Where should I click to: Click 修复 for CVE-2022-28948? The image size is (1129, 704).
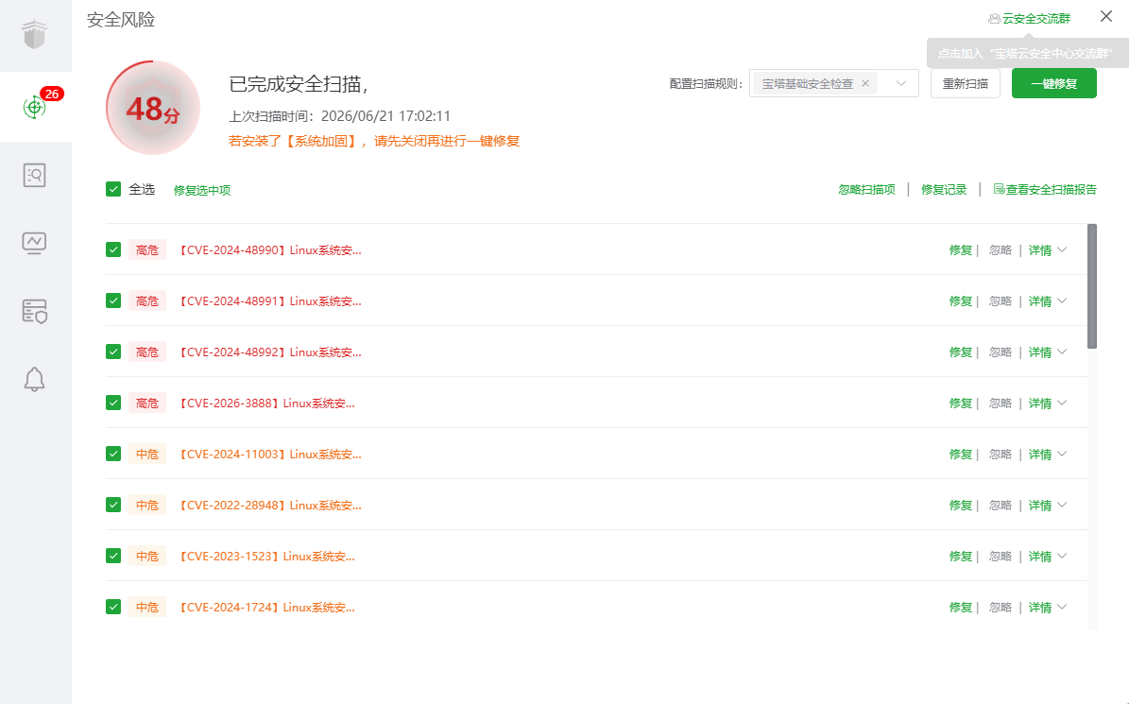[961, 506]
